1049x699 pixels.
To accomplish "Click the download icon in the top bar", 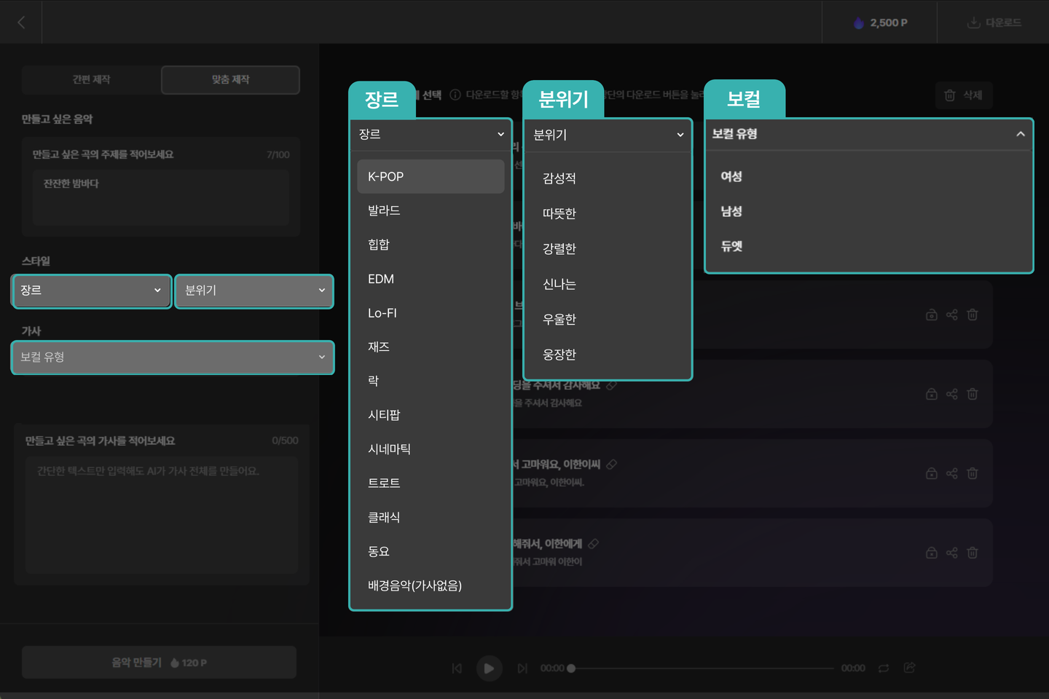I will (973, 23).
